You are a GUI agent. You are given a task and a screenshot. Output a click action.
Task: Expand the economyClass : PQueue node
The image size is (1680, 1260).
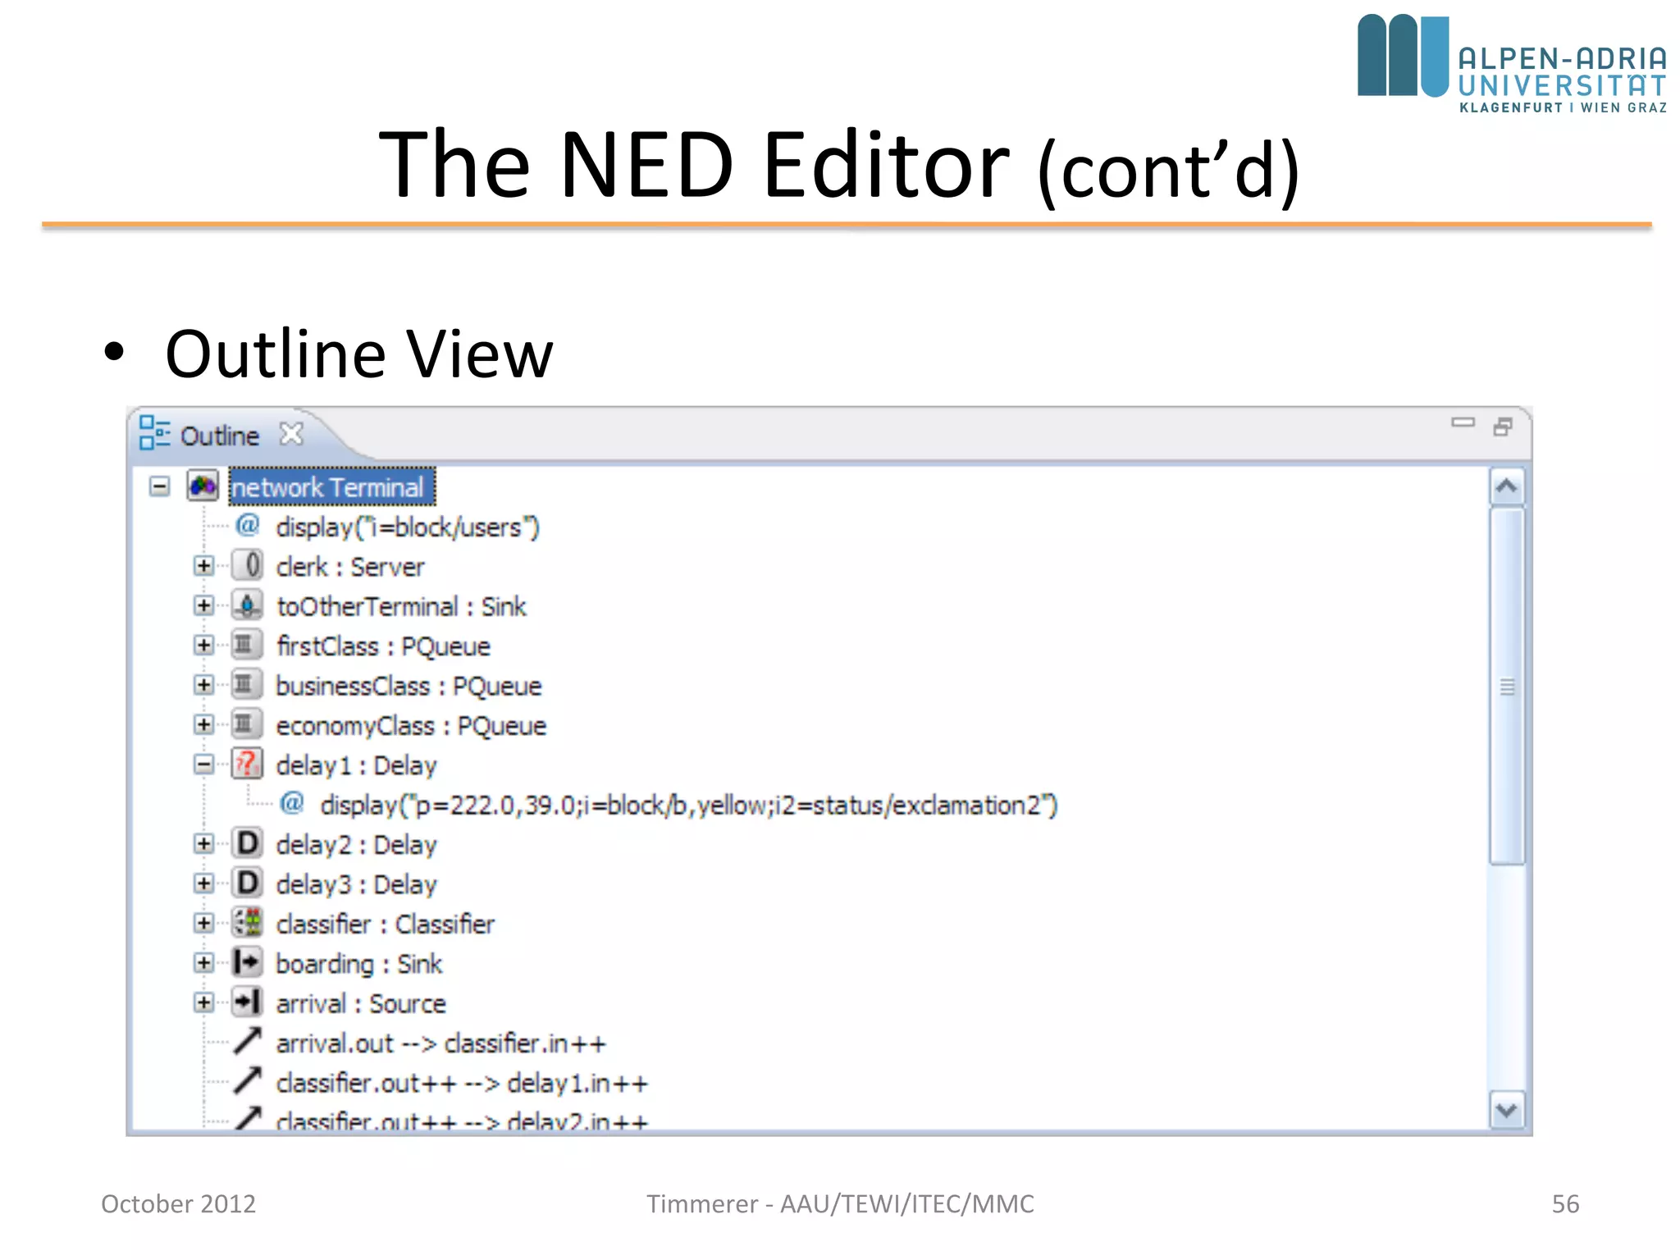click(x=203, y=724)
